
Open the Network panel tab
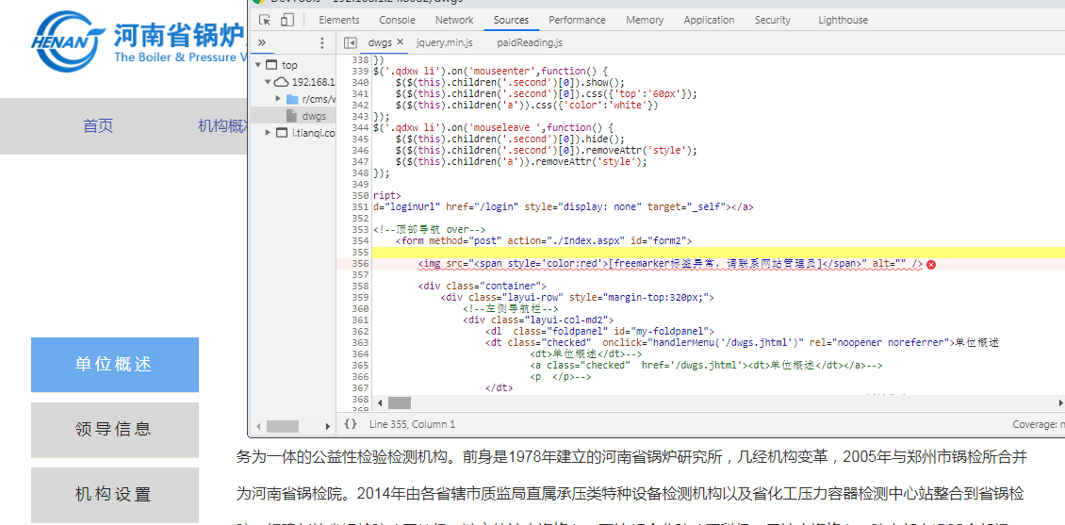click(x=454, y=20)
